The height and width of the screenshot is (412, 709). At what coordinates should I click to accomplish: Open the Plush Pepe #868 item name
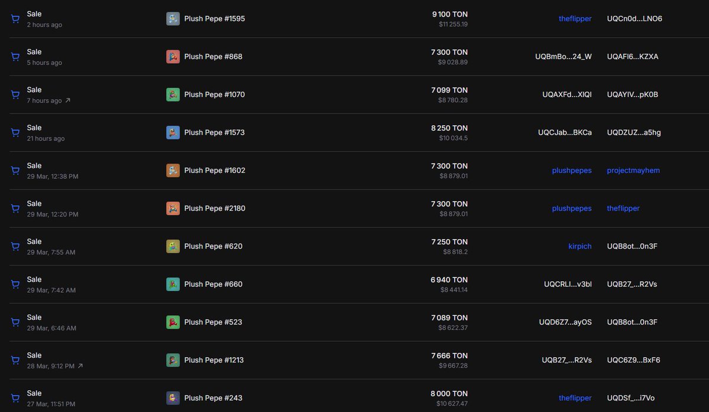click(213, 57)
